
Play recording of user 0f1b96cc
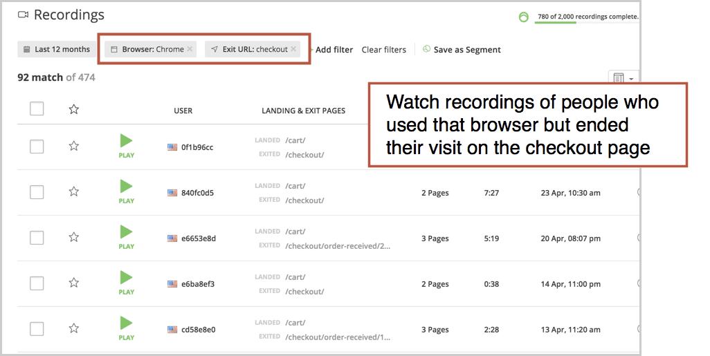pyautogui.click(x=126, y=146)
